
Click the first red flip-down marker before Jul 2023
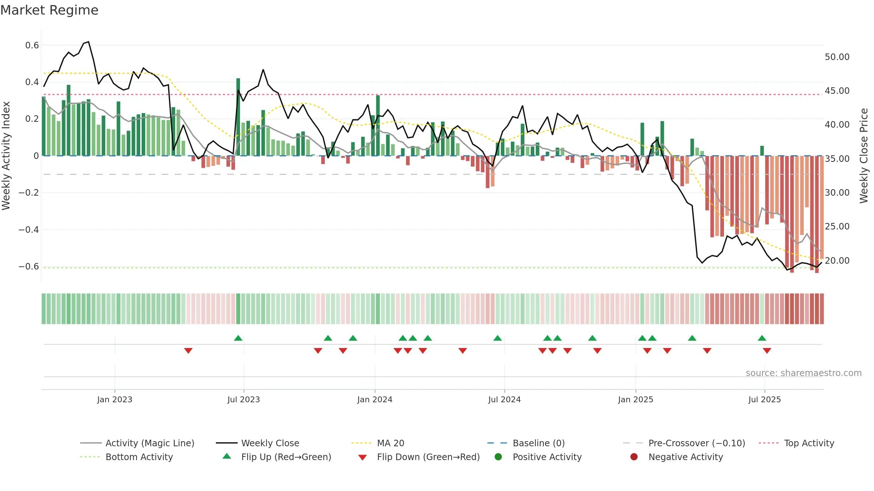coord(188,351)
